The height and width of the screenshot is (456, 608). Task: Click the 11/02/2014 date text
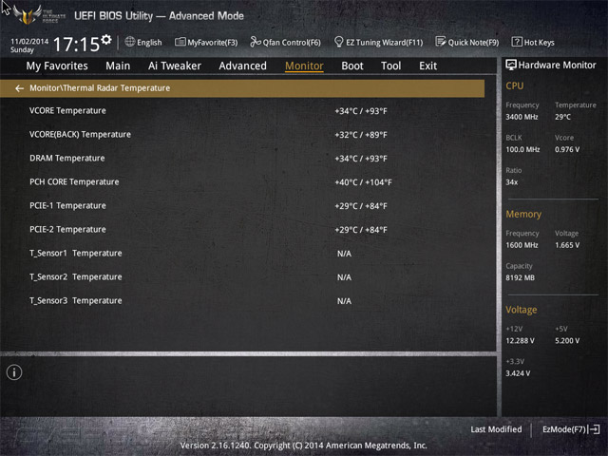coord(29,41)
